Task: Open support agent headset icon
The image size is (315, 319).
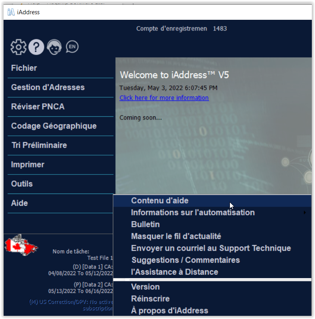Action: pyautogui.click(x=54, y=47)
